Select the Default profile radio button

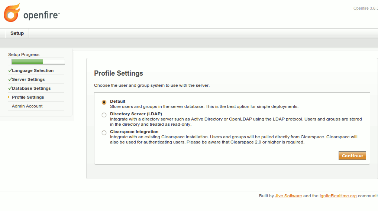pyautogui.click(x=104, y=102)
